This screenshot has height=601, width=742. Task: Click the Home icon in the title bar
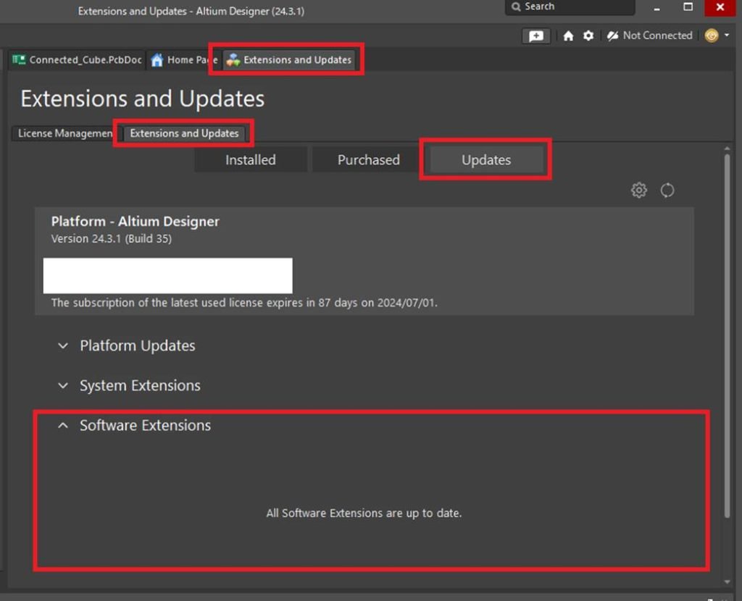tap(569, 35)
